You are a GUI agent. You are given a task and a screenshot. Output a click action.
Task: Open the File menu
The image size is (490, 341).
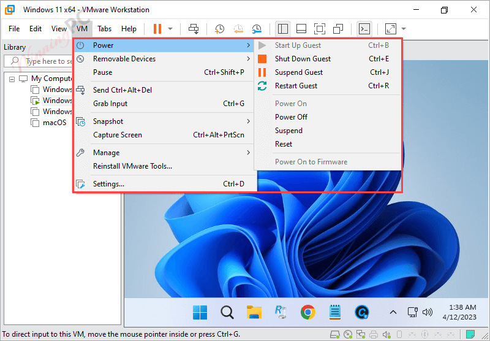coord(14,29)
